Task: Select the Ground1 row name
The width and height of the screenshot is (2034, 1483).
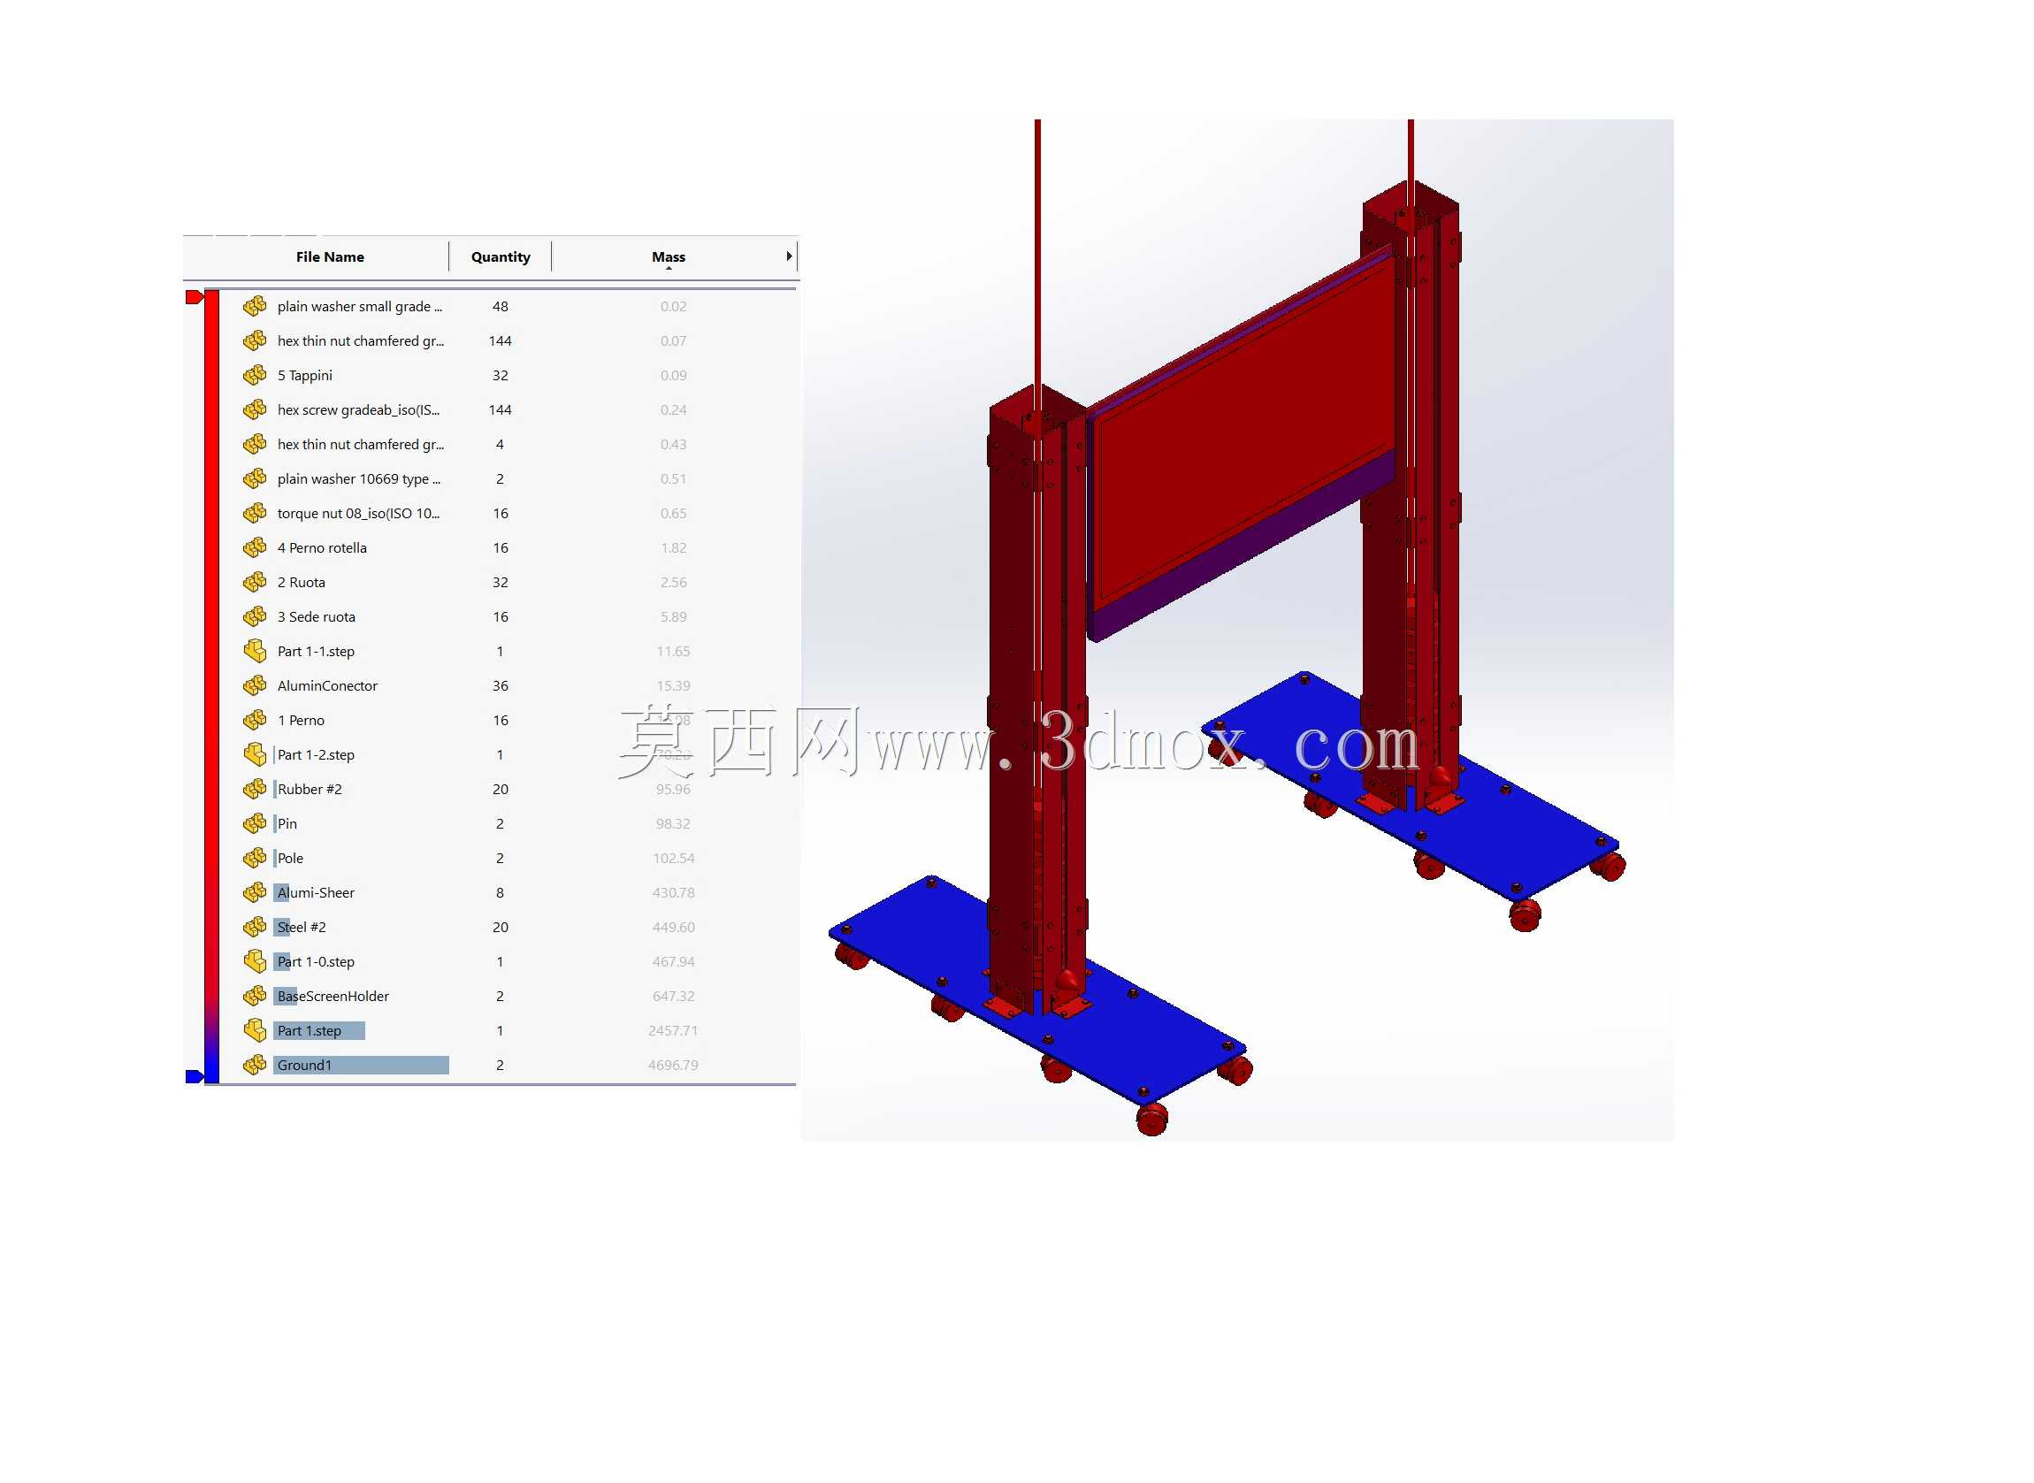Action: click(x=304, y=1065)
